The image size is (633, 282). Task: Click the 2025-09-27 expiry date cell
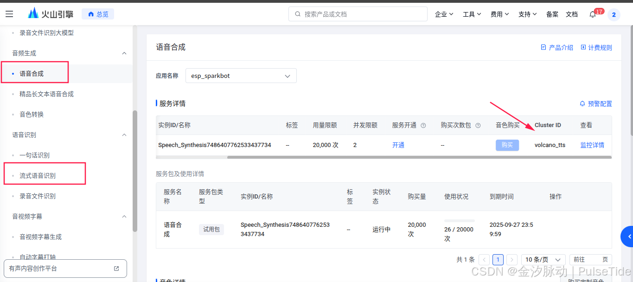tap(512, 230)
